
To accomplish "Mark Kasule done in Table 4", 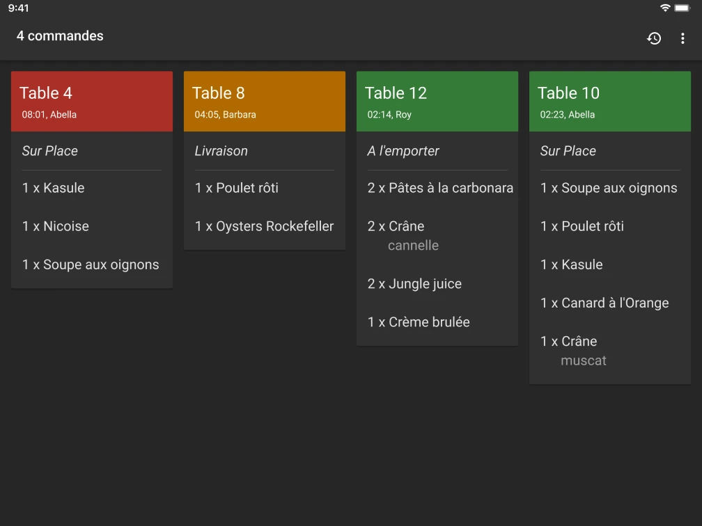I will [54, 188].
